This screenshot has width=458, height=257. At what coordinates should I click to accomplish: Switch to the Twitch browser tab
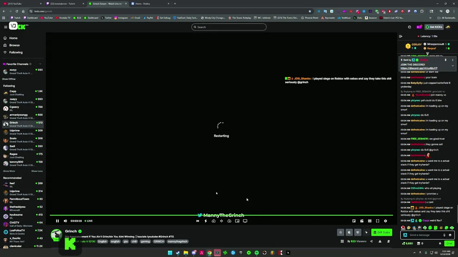click(64, 4)
